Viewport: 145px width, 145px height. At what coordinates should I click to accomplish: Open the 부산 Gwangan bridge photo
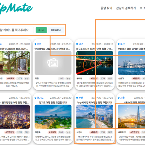[x=131, y=63]
